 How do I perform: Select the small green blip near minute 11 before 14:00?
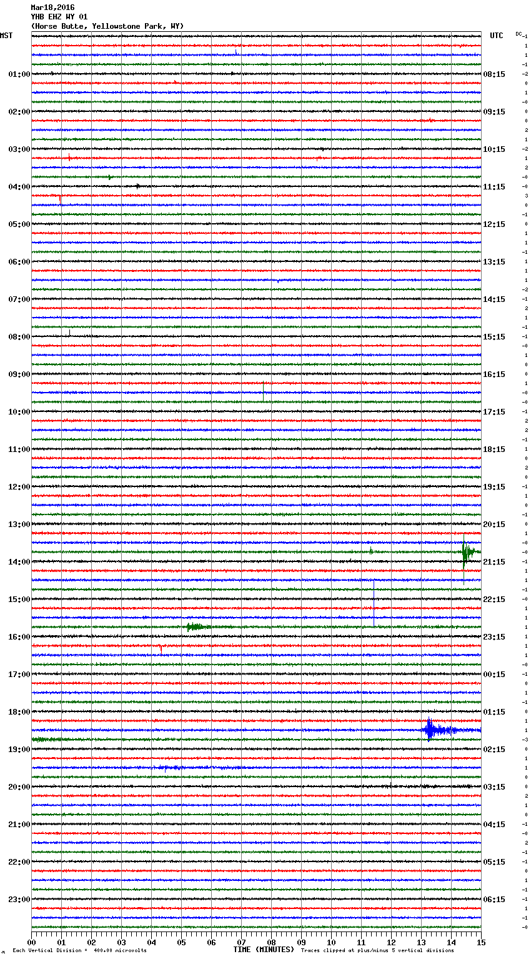point(370,551)
